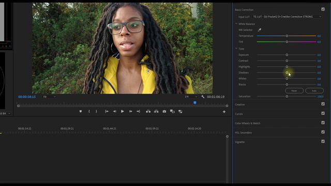Viewport: 331px width, 186px height.
Task: Click timeline ruler mark 00:01:59:21
Action: pyautogui.click(x=152, y=129)
